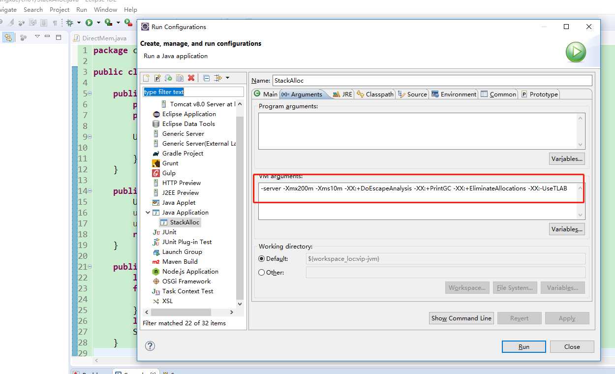This screenshot has width=615, height=374.
Task: Open the Project menu in Eclipse
Action: (60, 9)
